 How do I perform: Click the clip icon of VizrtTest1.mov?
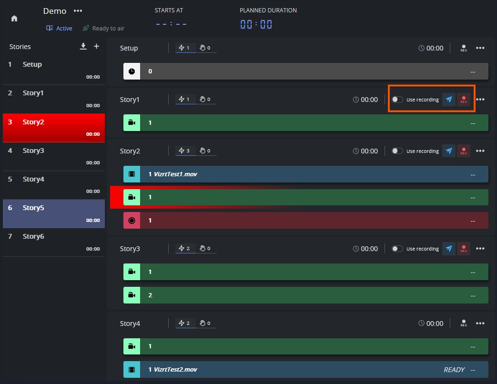click(x=132, y=174)
